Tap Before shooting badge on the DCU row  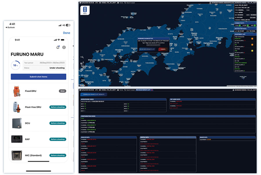58,123
